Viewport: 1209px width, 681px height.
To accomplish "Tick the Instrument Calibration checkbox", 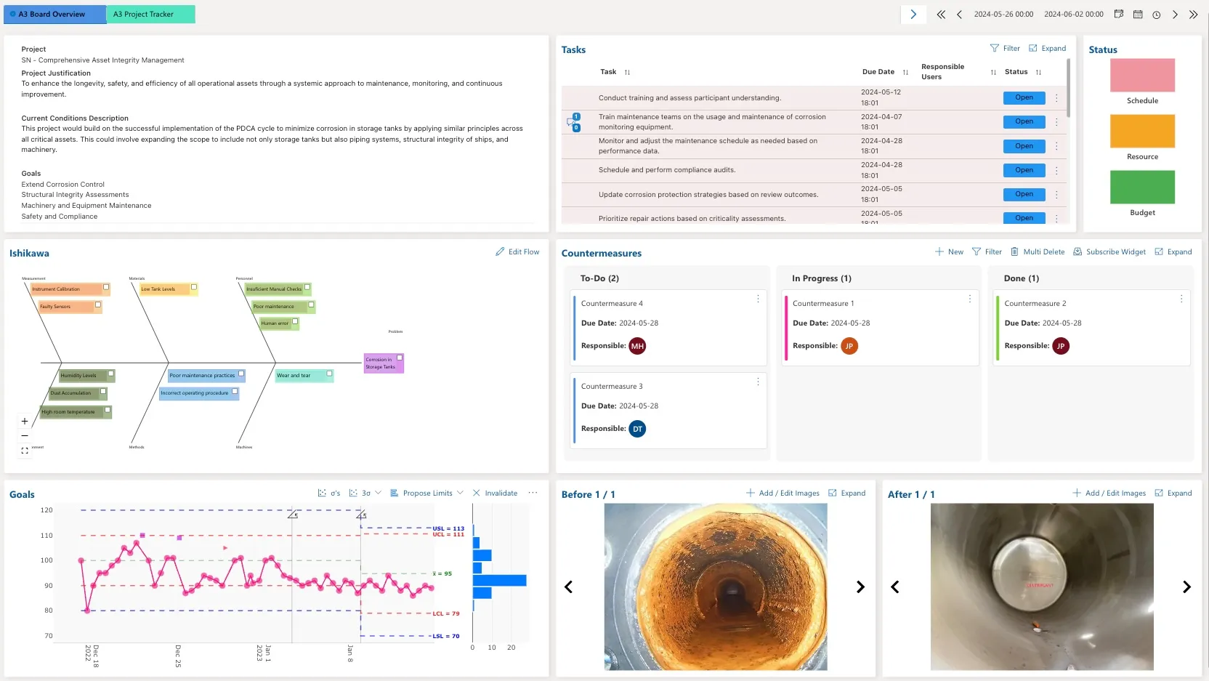I will pyautogui.click(x=106, y=287).
